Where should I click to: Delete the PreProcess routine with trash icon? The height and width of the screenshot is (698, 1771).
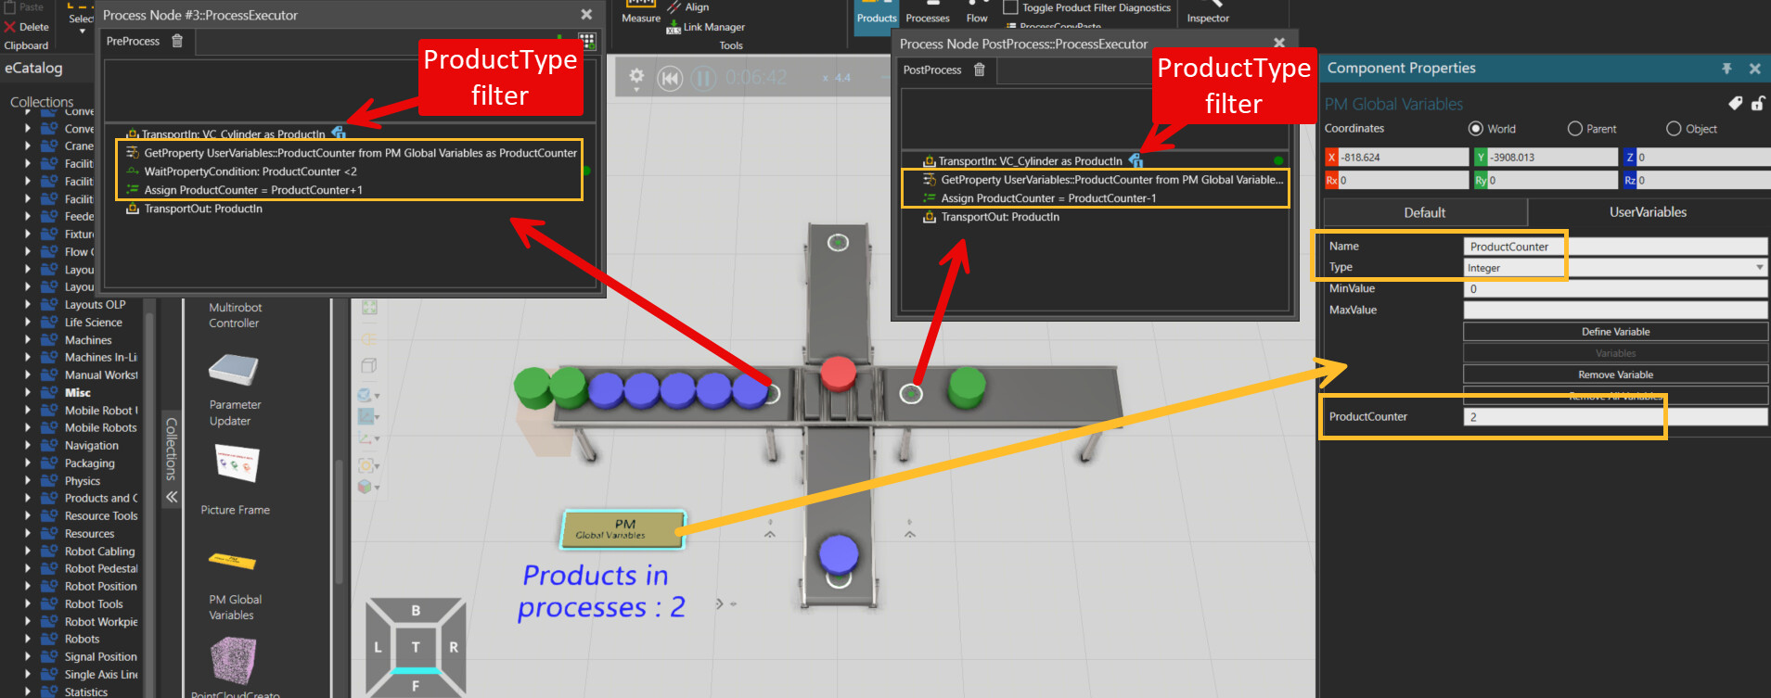pos(177,41)
